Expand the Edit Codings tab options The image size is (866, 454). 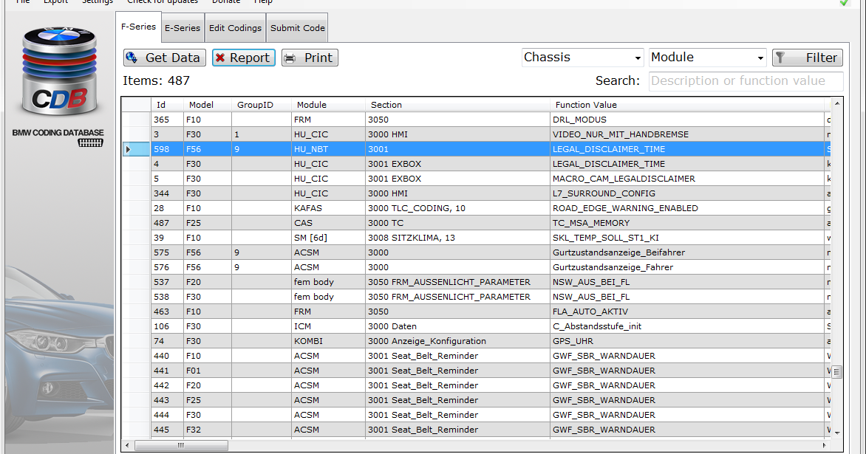235,27
